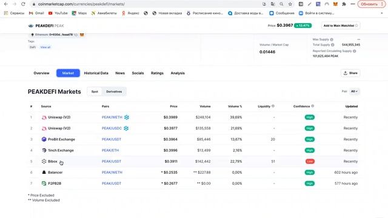Screen dimensions: 388x218
Task: Open the Авиабилеты bookmark
Action: 104,13
